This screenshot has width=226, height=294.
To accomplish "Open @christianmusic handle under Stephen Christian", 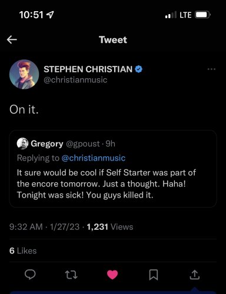I will point(75,80).
